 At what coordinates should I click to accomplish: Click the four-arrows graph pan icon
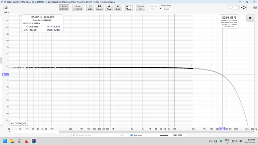click(x=244, y=7)
